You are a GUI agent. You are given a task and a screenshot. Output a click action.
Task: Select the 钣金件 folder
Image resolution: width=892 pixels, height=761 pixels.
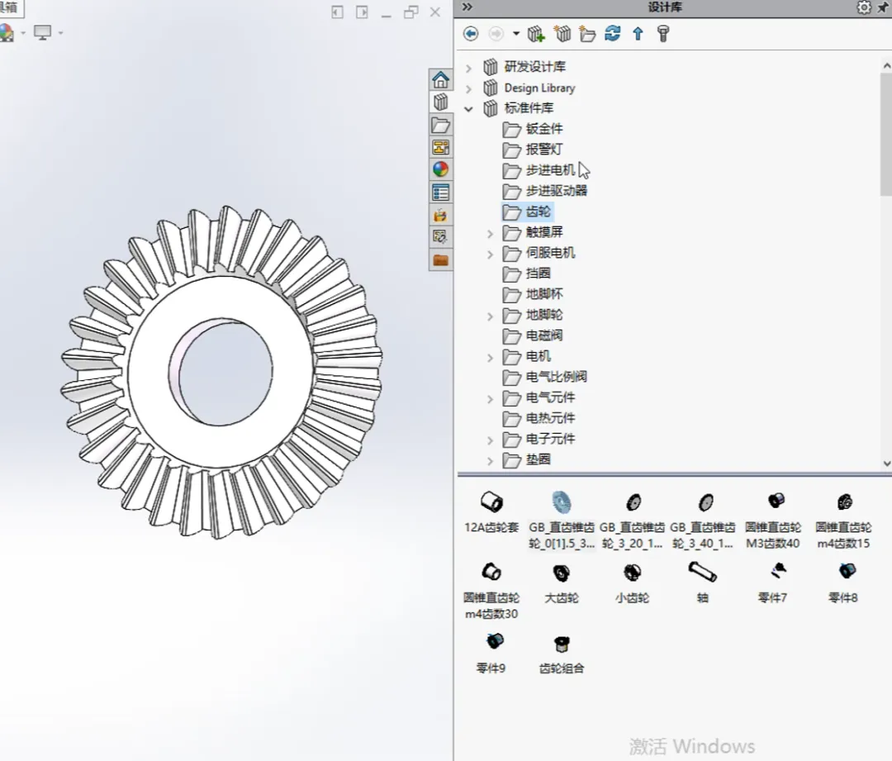click(533, 129)
